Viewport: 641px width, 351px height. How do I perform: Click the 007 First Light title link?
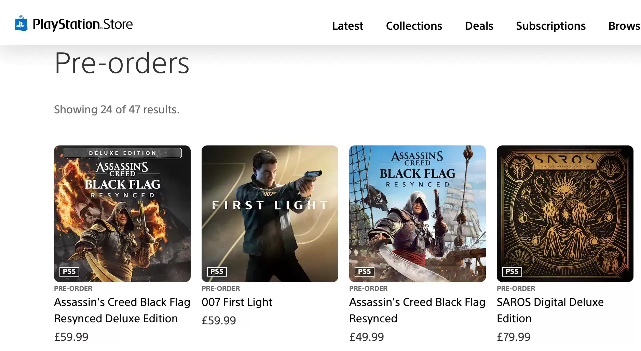coord(237,302)
